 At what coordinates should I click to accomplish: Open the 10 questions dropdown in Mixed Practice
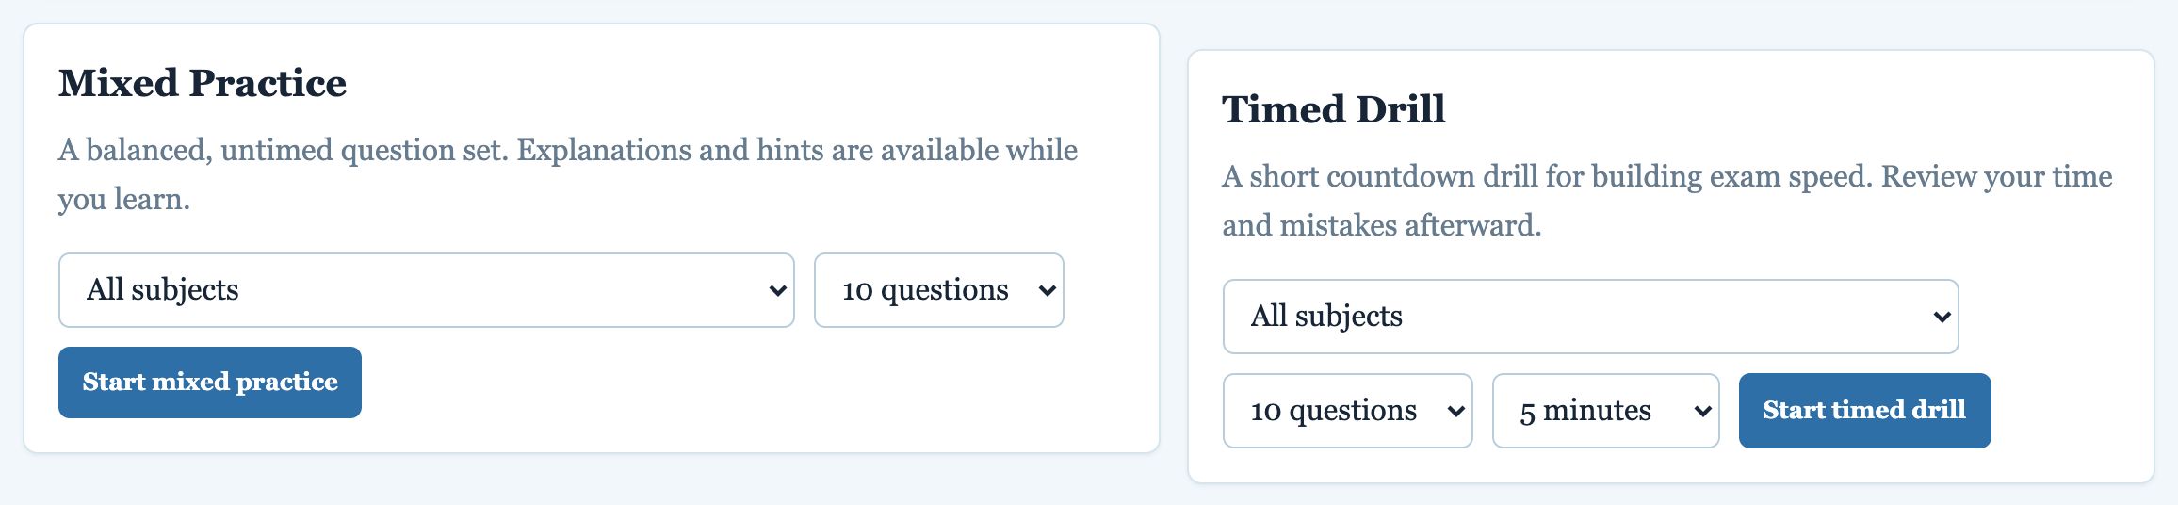pyautogui.click(x=939, y=290)
